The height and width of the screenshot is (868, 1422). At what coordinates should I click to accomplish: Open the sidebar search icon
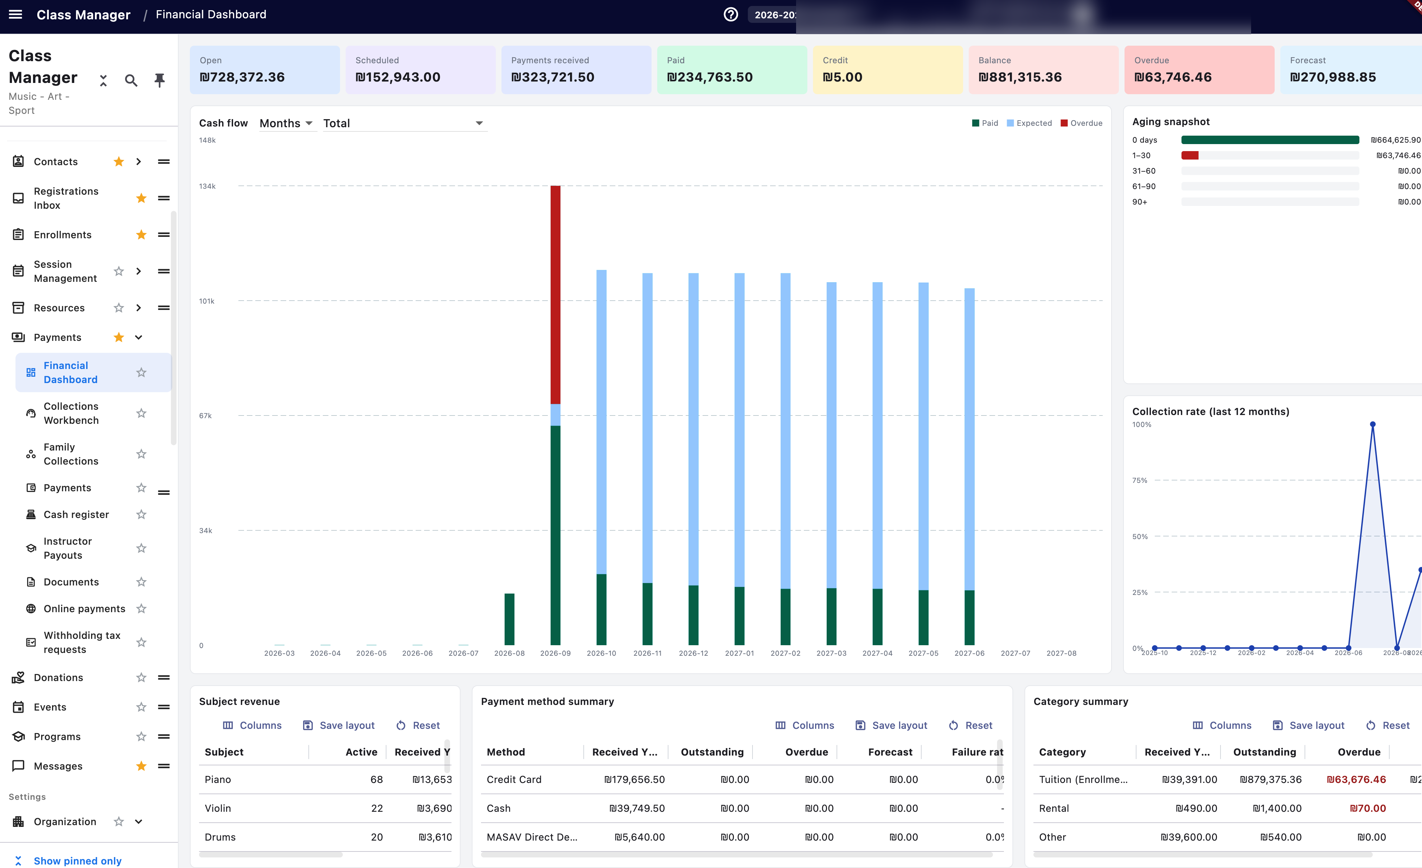coord(131,80)
